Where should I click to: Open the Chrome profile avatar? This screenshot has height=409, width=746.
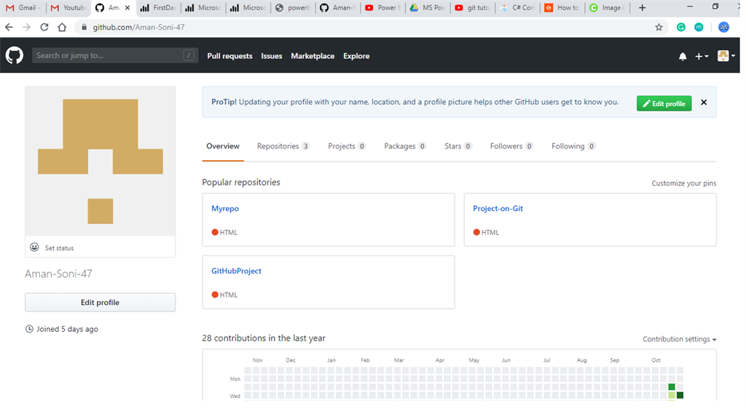723,27
